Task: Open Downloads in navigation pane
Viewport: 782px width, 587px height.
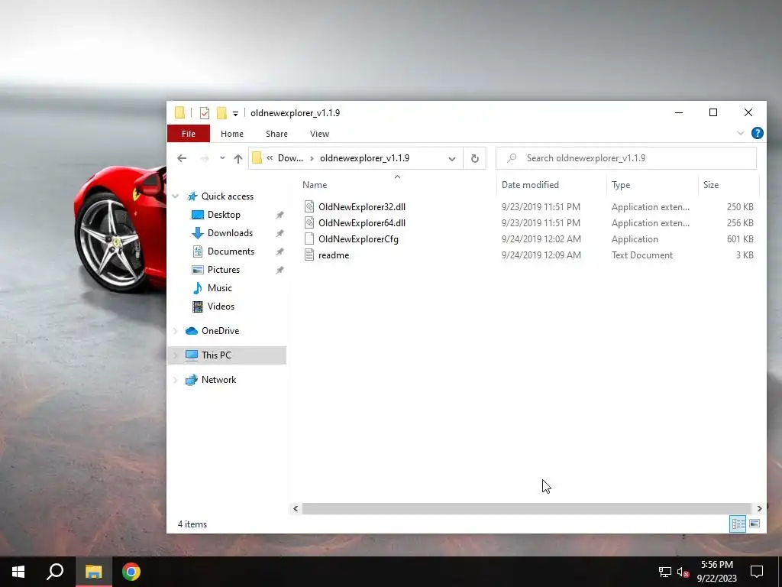Action: click(x=230, y=233)
